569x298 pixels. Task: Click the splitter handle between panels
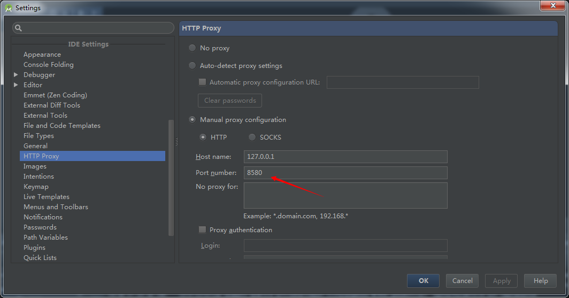(176, 142)
